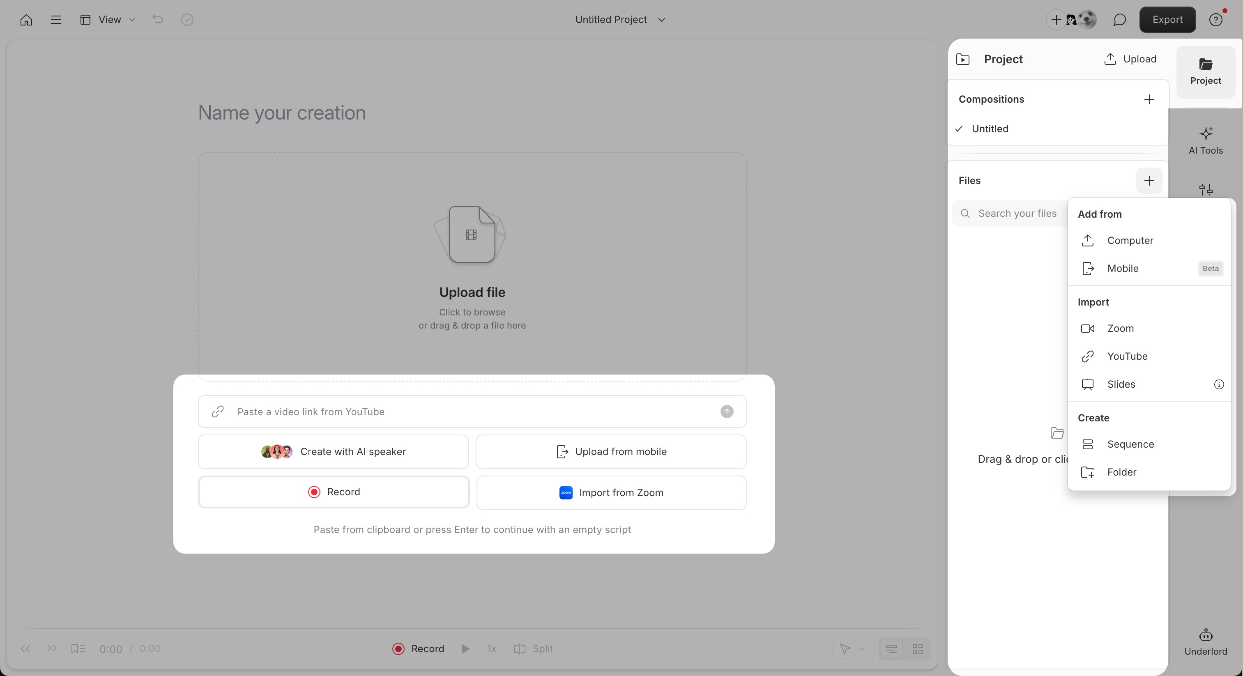The image size is (1243, 676).
Task: Open the AI Tools panel
Action: point(1205,140)
